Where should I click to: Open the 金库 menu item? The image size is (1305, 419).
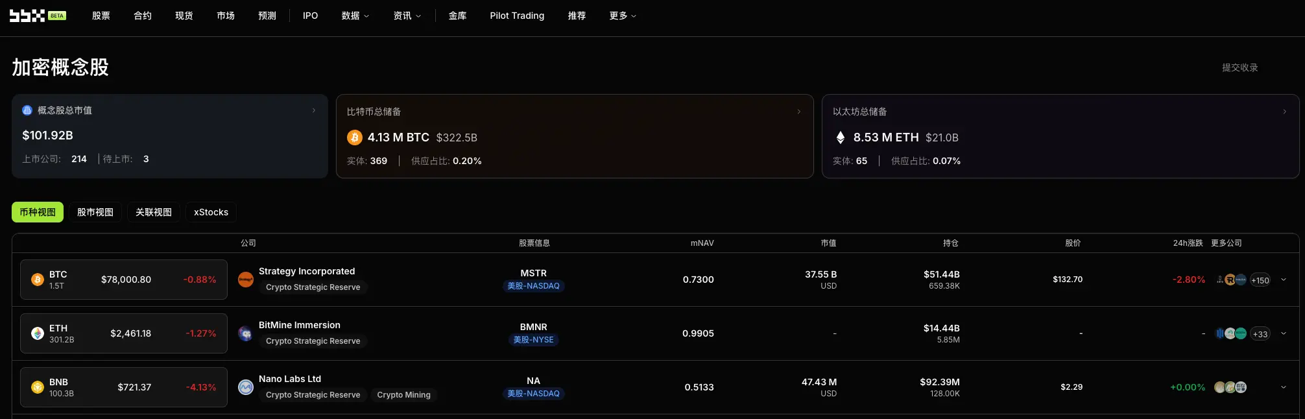tap(458, 16)
